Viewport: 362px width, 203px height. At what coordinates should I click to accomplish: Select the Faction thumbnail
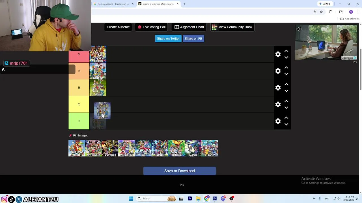click(x=193, y=148)
